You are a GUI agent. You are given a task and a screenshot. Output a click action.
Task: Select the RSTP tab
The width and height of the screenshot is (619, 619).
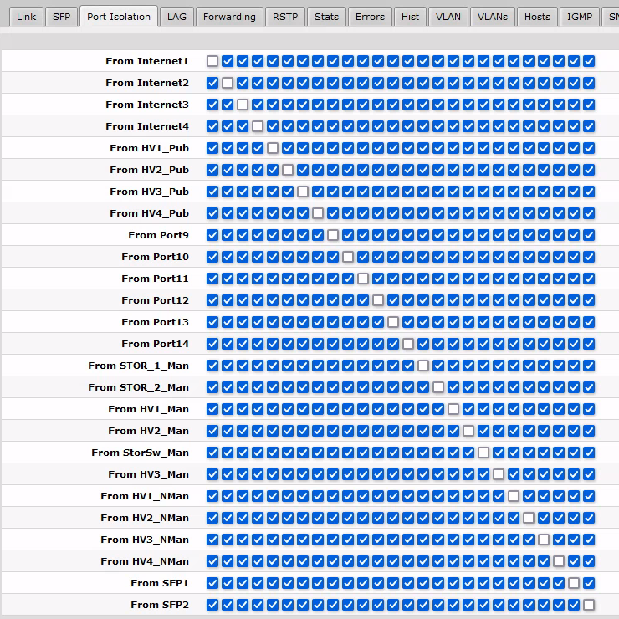click(x=285, y=17)
